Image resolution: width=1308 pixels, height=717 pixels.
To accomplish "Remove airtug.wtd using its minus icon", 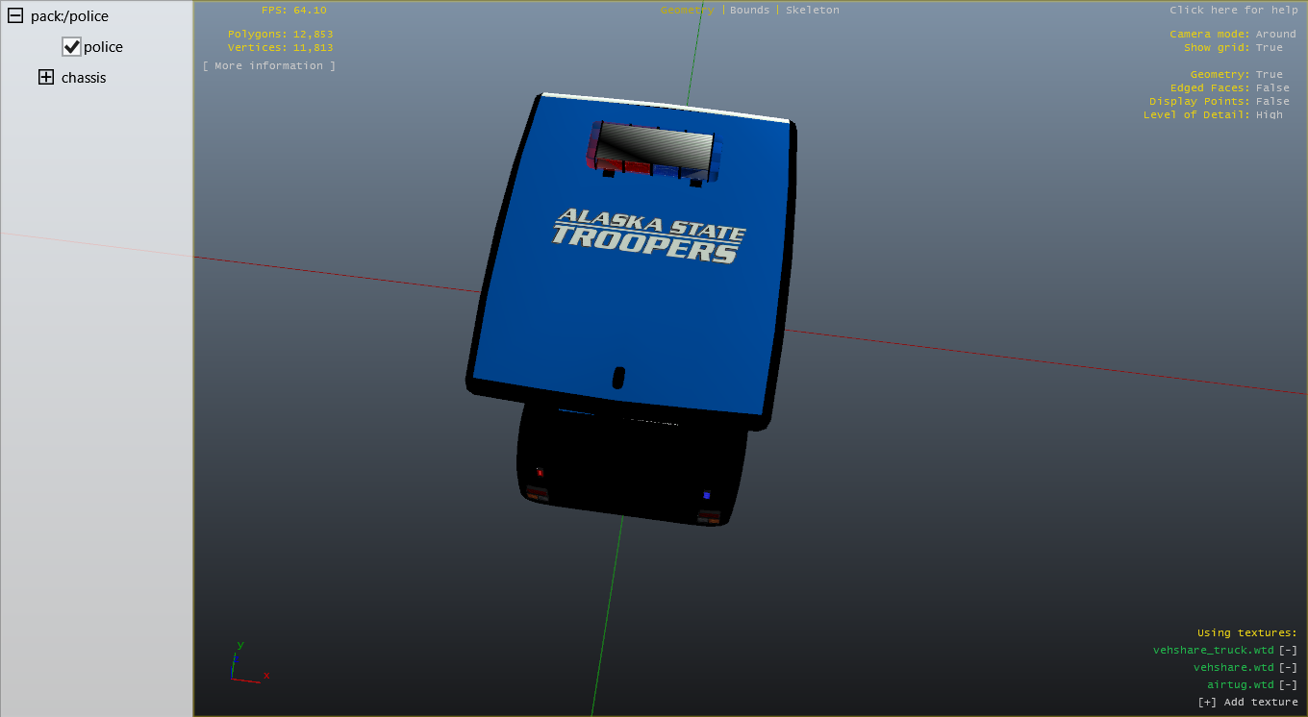I will tap(1288, 685).
